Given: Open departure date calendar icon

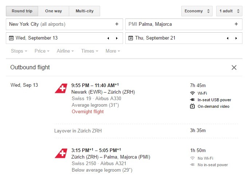Looking at the screenshot, I should pos(11,38).
